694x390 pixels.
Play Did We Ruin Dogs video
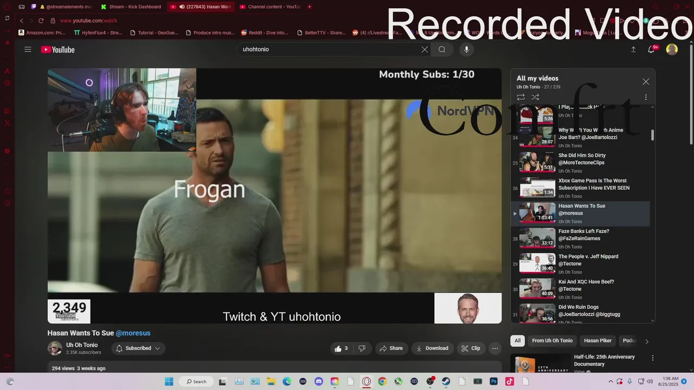[581, 314]
